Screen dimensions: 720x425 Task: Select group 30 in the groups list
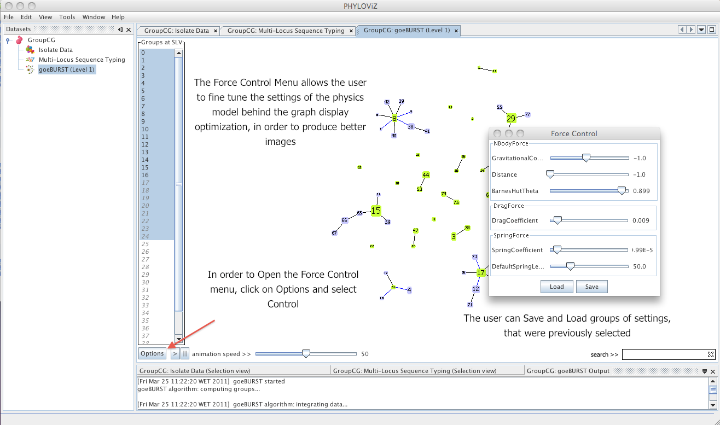tap(156, 282)
